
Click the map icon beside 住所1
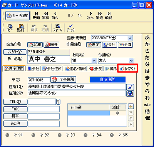point(130,87)
